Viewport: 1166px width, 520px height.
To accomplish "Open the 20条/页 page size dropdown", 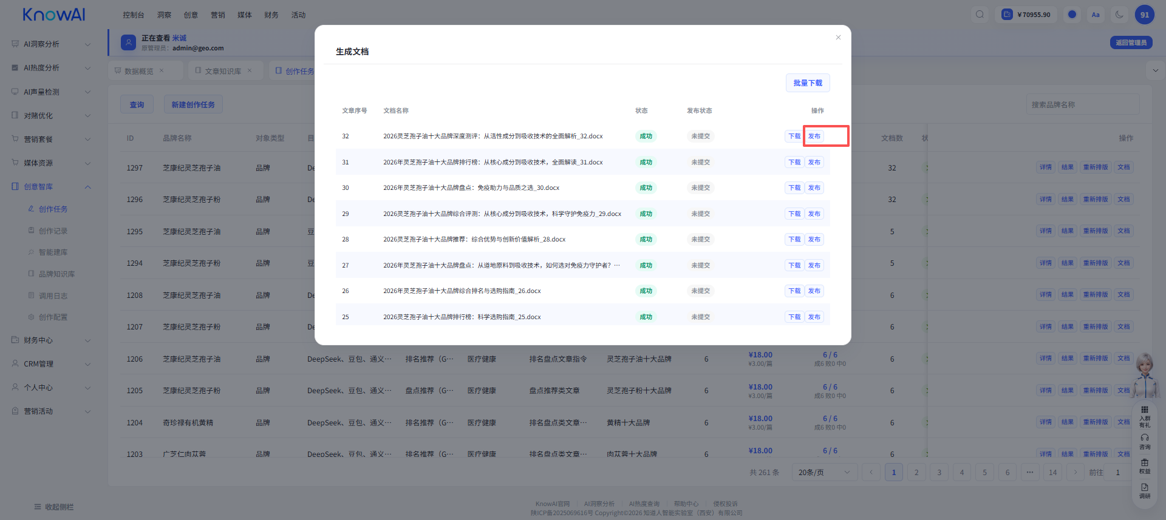I will click(x=825, y=473).
